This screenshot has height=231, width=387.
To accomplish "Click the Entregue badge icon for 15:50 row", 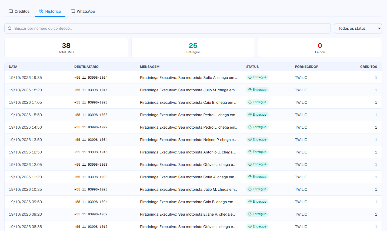I will click(250, 115).
